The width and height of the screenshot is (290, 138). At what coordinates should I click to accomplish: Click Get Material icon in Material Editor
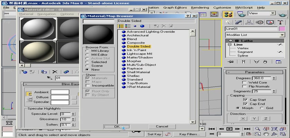24,72
